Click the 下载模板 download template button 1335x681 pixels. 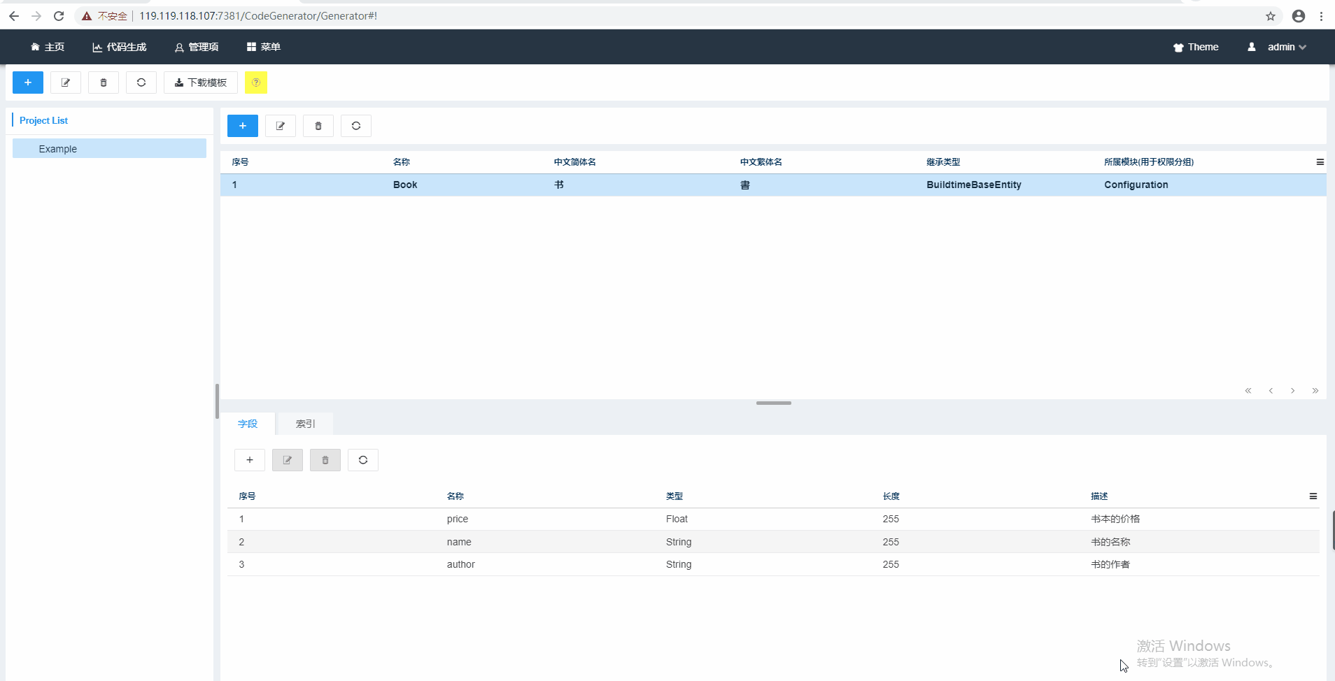tap(201, 83)
